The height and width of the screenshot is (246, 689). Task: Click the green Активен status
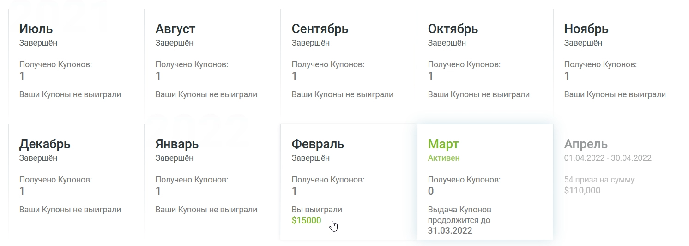coord(444,158)
